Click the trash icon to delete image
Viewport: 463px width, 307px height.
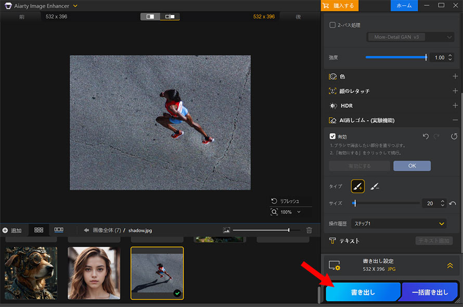(309, 229)
